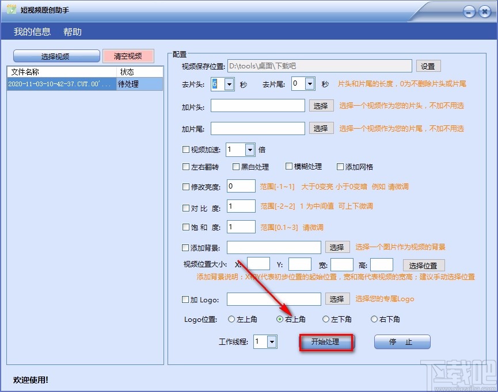Click the Y position input field
The width and height of the screenshot is (498, 392).
pyautogui.click(x=300, y=264)
